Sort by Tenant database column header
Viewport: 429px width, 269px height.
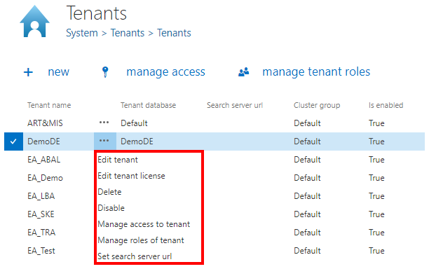(149, 105)
